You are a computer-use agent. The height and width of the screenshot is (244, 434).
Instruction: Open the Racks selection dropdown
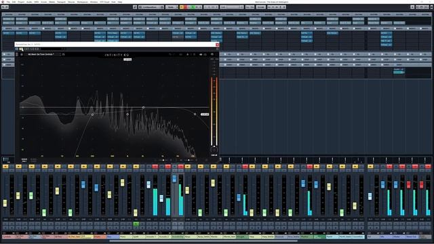172,7
